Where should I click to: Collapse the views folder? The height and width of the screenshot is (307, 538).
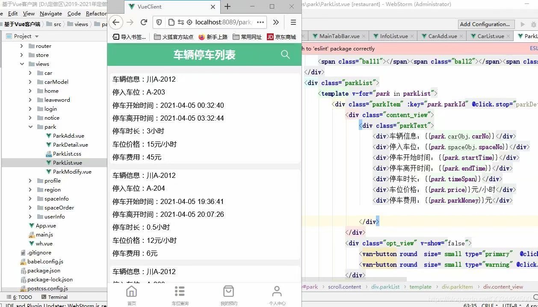[x=22, y=64]
